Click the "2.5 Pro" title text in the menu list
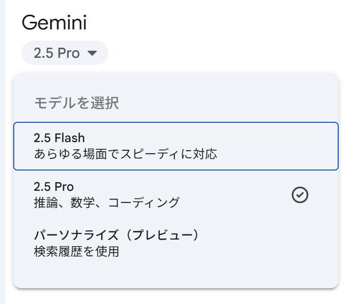This screenshot has width=358, height=304. pyautogui.click(x=53, y=187)
